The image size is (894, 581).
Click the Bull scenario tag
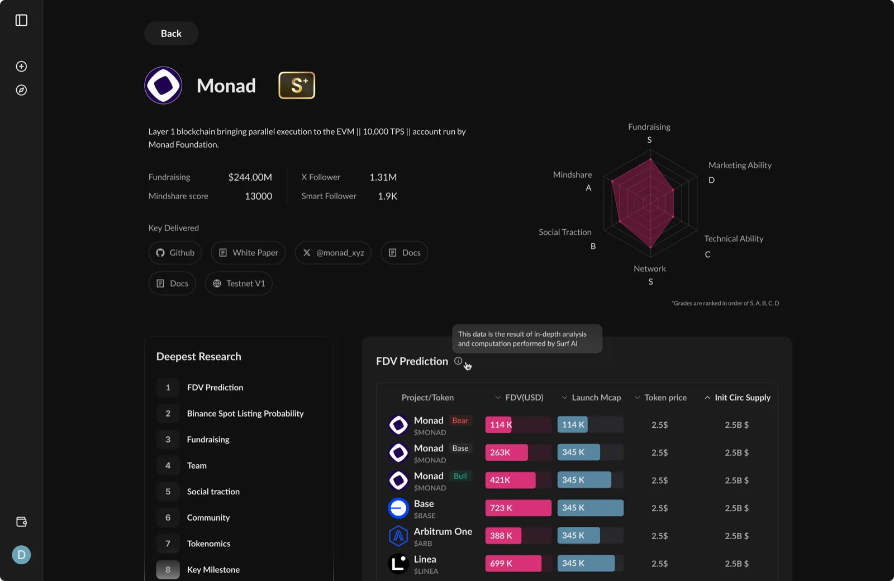pyautogui.click(x=460, y=476)
